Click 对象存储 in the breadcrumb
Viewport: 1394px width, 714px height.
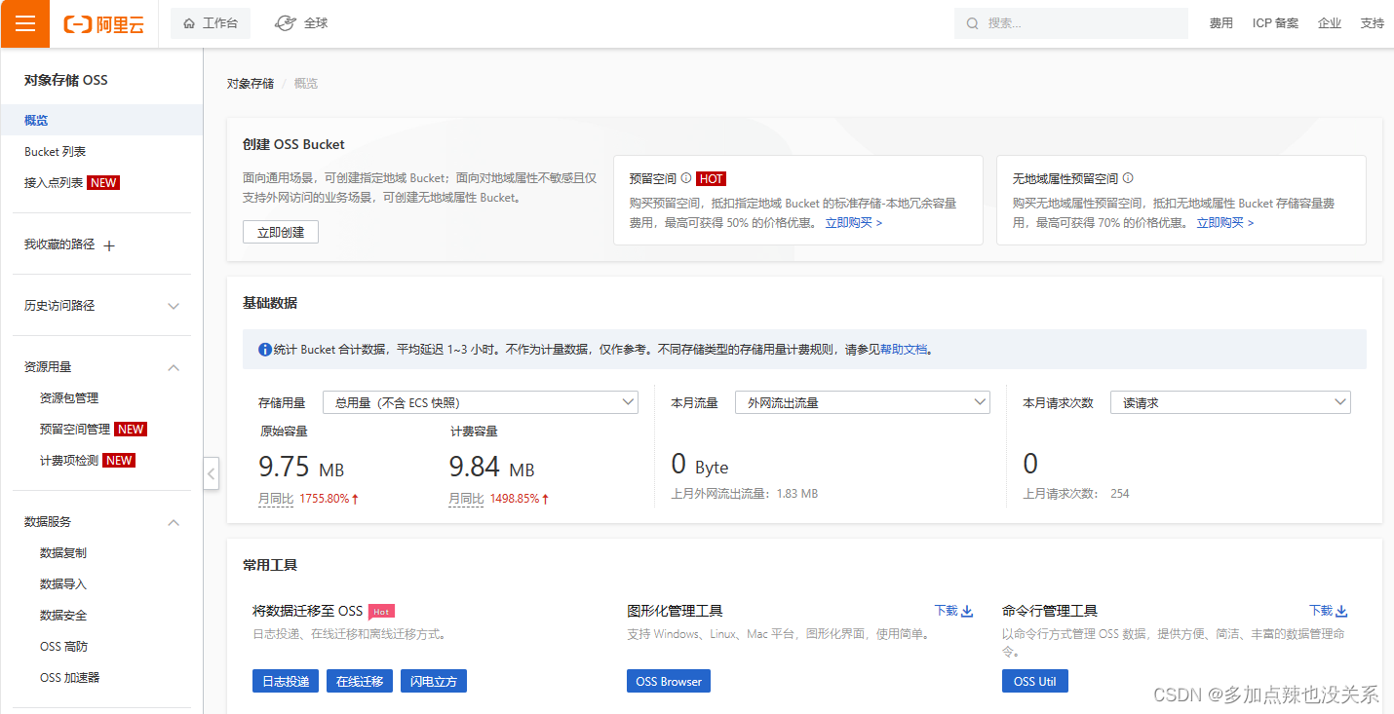click(251, 84)
